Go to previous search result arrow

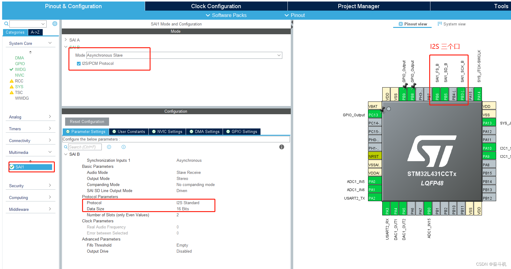(x=109, y=147)
